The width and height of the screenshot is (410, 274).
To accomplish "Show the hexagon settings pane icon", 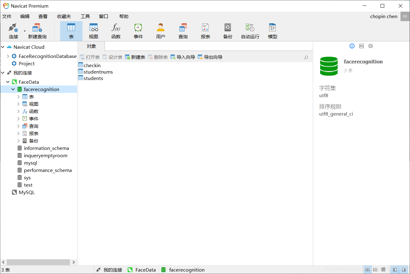I will tap(370, 46).
